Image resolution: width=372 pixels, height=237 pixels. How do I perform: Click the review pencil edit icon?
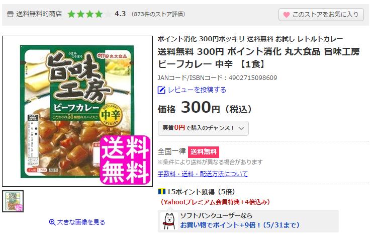tap(161, 90)
